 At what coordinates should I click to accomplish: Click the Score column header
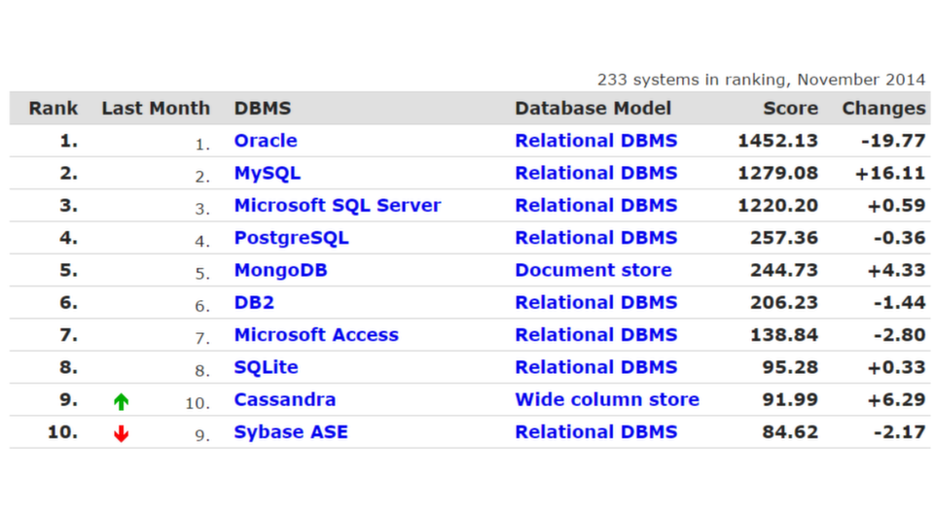click(790, 108)
